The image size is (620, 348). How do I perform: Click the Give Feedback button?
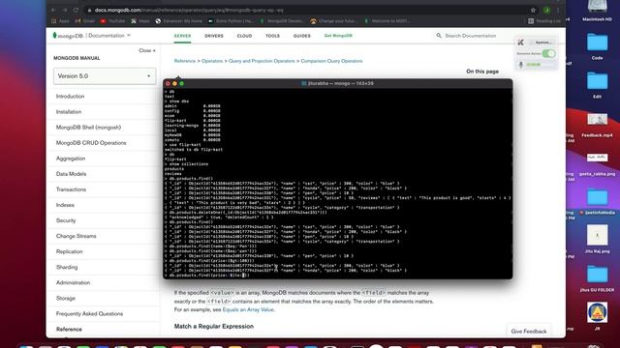coord(529,331)
